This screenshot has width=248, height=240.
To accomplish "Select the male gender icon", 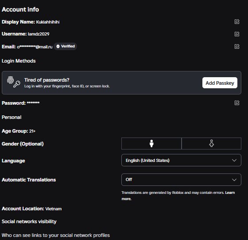I will click(x=151, y=144).
